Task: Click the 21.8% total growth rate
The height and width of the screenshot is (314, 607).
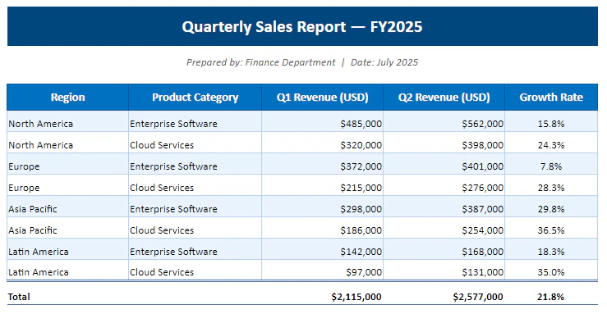Action: click(550, 297)
